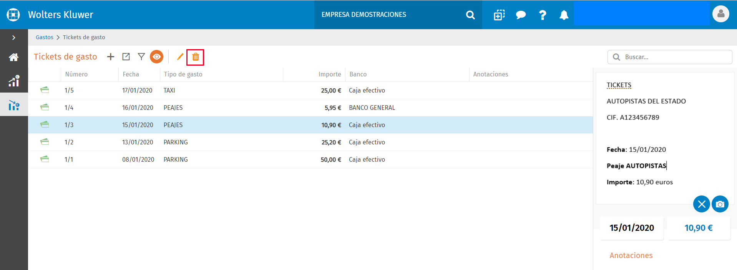Click the Anotaciones heading in side panel
The height and width of the screenshot is (270, 737).
[631, 255]
